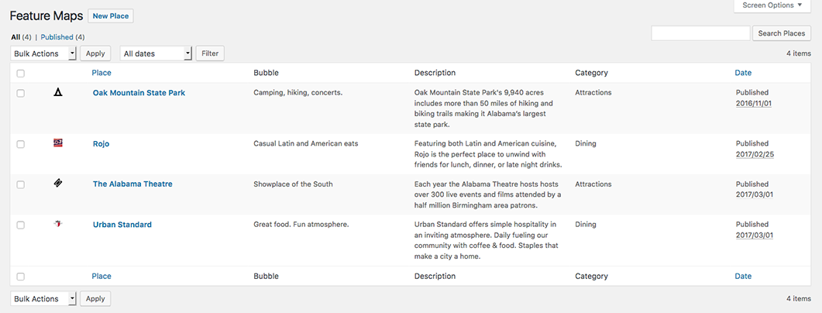The image size is (822, 313).
Task: Click the 2016/11/01 published date
Action: pos(754,103)
